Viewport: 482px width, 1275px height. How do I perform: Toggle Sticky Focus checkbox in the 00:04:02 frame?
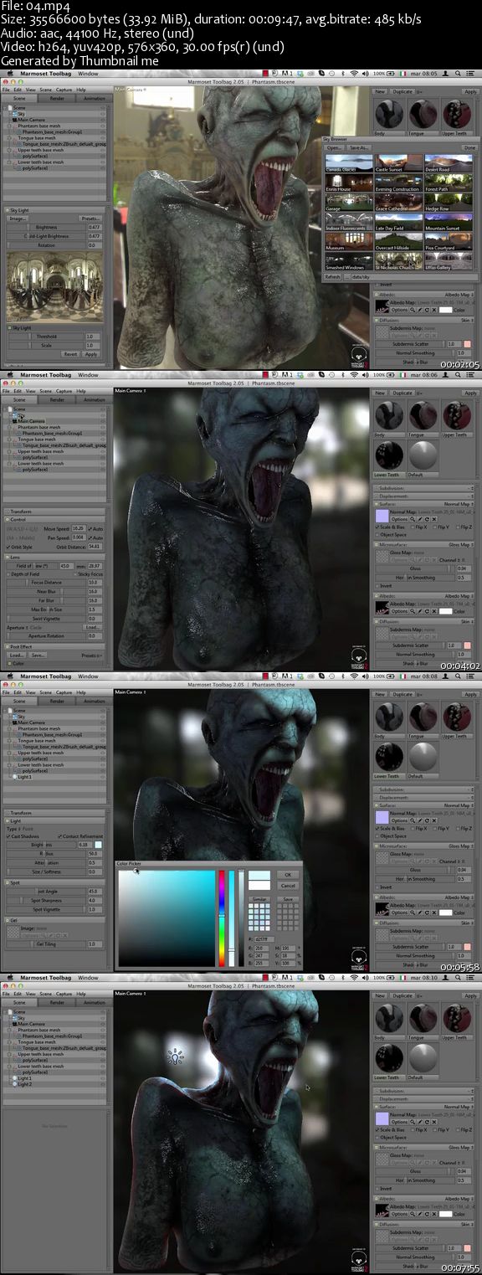click(x=75, y=574)
